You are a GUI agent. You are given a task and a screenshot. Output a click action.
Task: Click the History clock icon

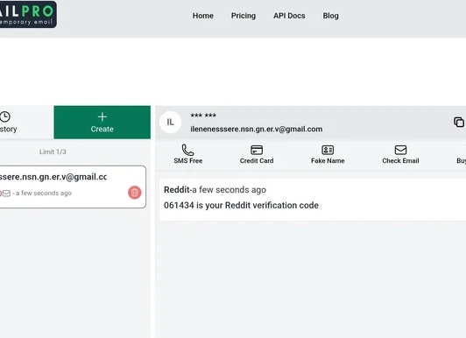coord(5,116)
